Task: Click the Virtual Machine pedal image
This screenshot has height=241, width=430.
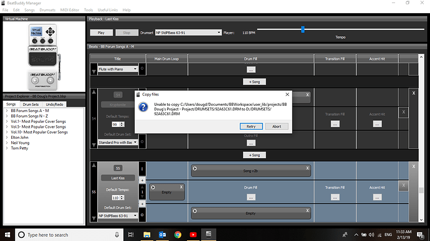Action: coord(43,57)
